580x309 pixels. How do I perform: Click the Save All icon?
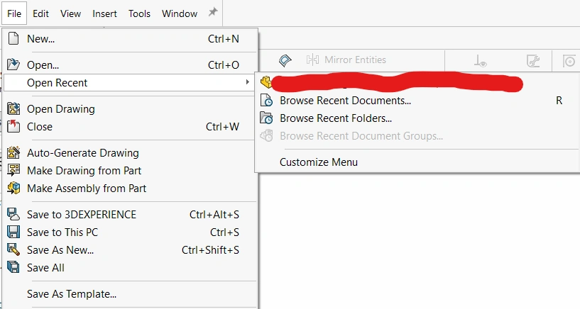13,267
